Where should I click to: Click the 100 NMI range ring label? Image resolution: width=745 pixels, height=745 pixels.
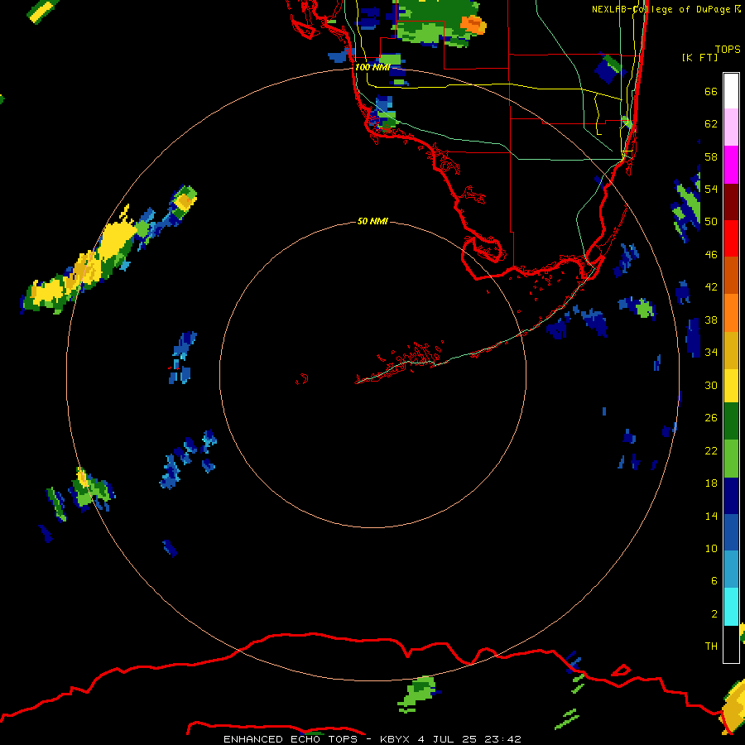pyautogui.click(x=372, y=67)
